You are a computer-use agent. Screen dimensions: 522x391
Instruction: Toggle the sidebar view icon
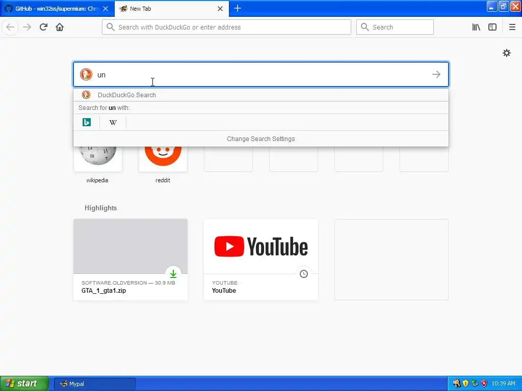(x=492, y=27)
